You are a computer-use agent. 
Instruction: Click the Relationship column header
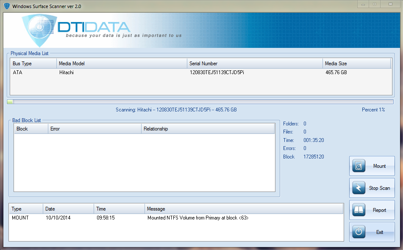(x=208, y=129)
